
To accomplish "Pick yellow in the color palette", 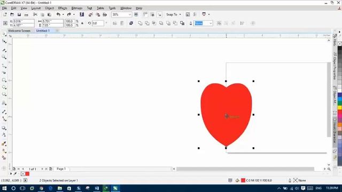I will pyautogui.click(x=340, y=108).
